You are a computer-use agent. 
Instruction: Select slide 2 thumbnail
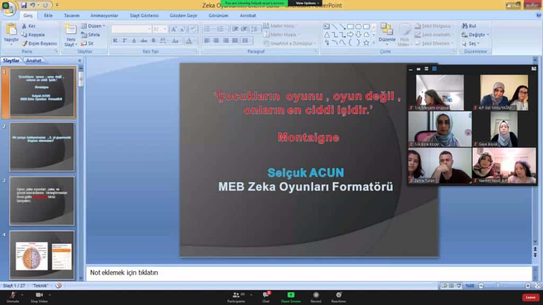pyautogui.click(x=42, y=147)
